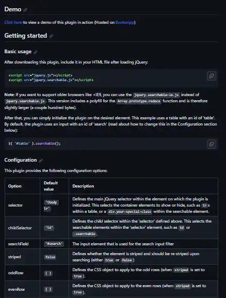The image size is (226, 298).
Task: Copy the searchable() initialization code snippet
Action: pos(212,144)
